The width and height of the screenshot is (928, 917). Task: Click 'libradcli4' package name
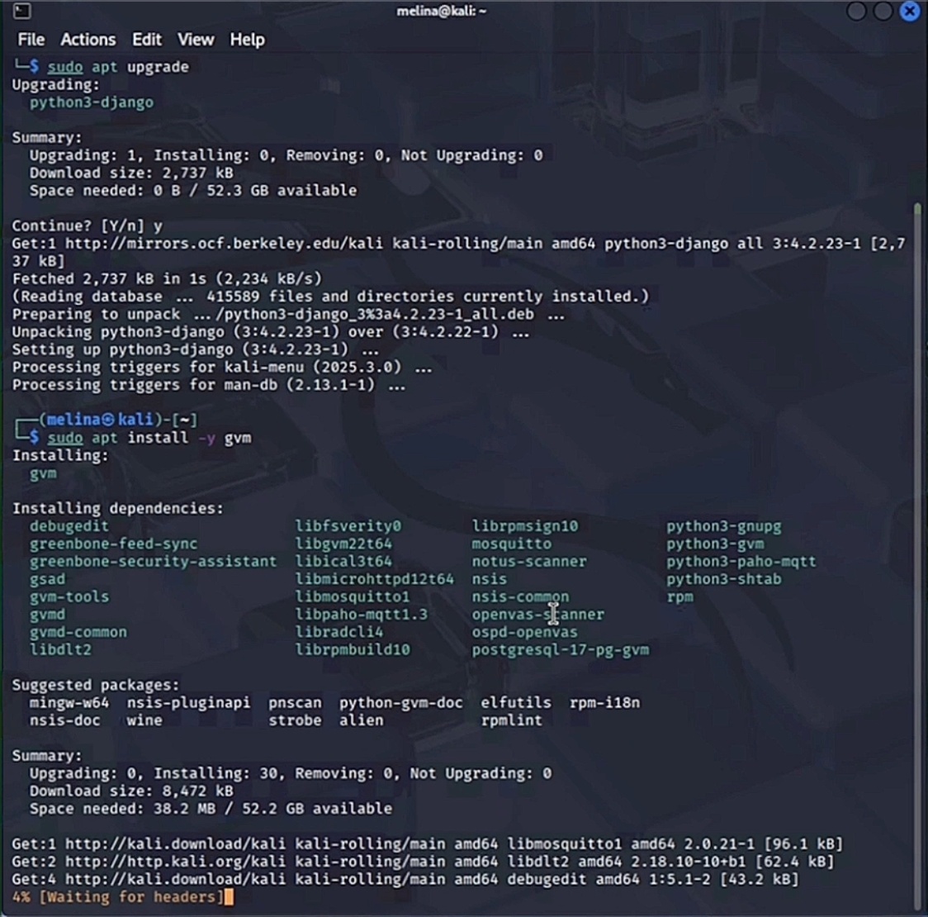[x=339, y=632]
